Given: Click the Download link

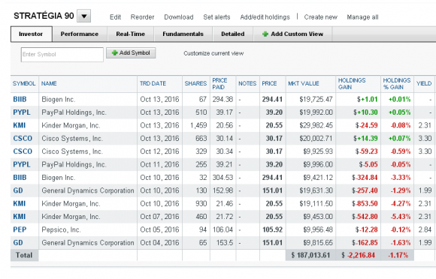Looking at the screenshot, I should [x=179, y=17].
